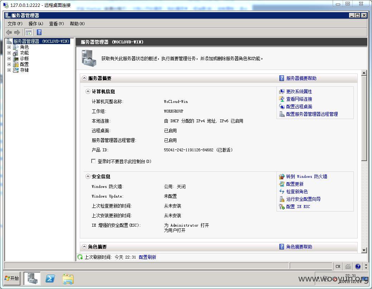The width and height of the screenshot is (372, 289).
Task: Select the 诊断 icon in the tree
Action: 16,58
